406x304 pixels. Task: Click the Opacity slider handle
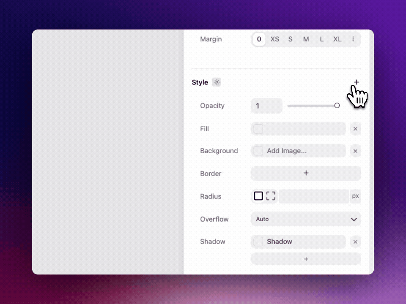(x=337, y=106)
